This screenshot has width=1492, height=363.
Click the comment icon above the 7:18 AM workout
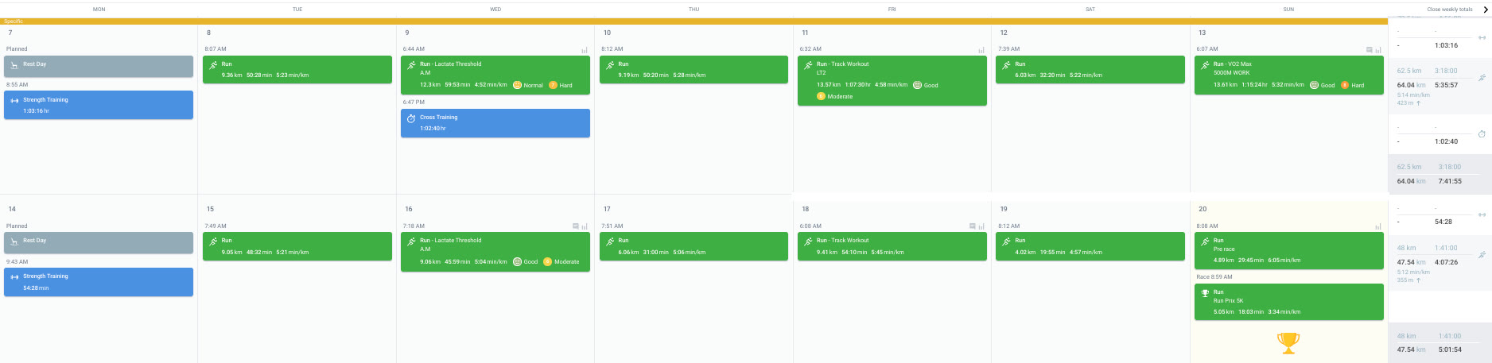pos(576,226)
